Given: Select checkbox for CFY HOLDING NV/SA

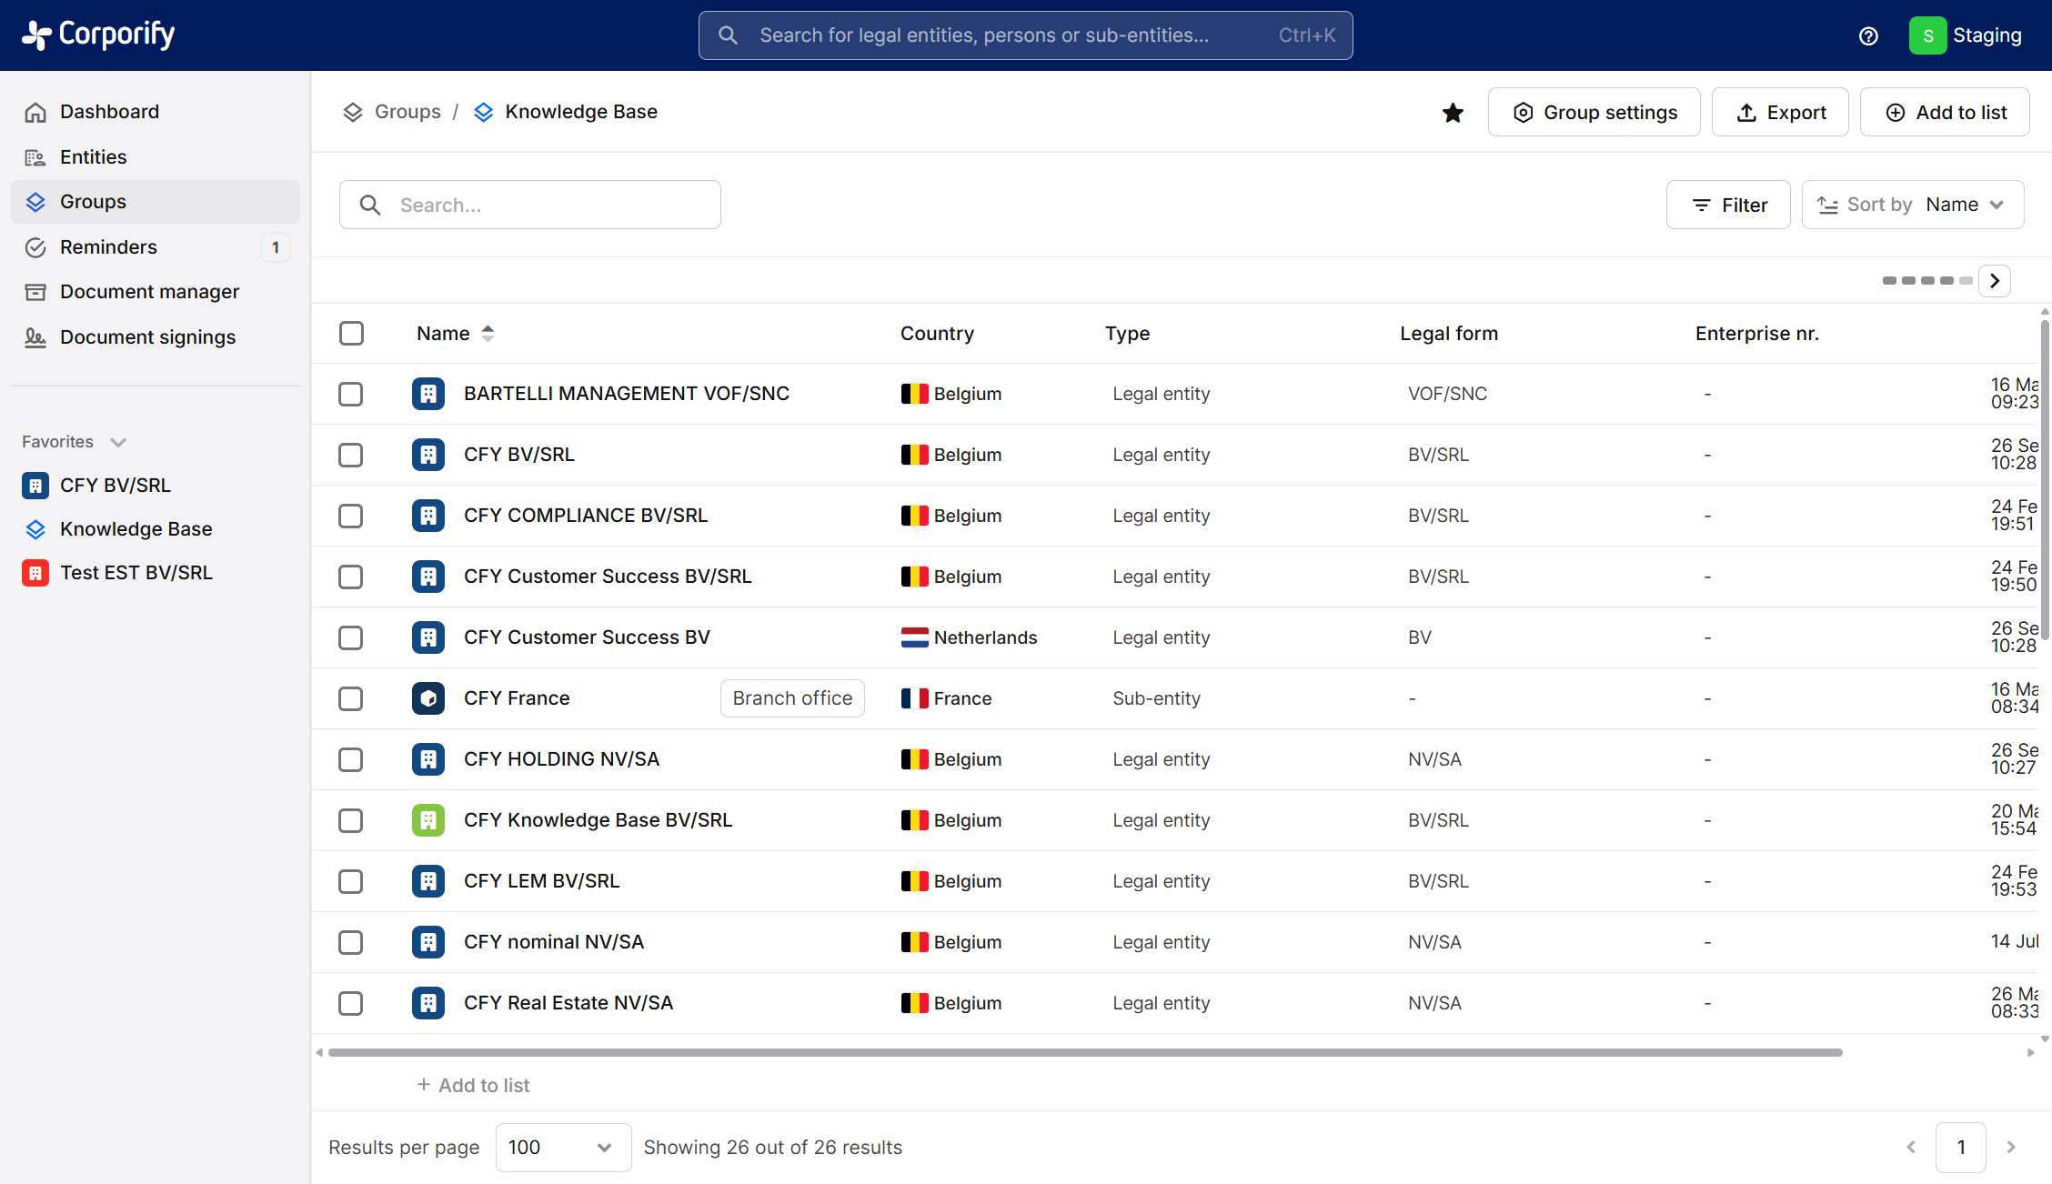Looking at the screenshot, I should pyautogui.click(x=351, y=759).
